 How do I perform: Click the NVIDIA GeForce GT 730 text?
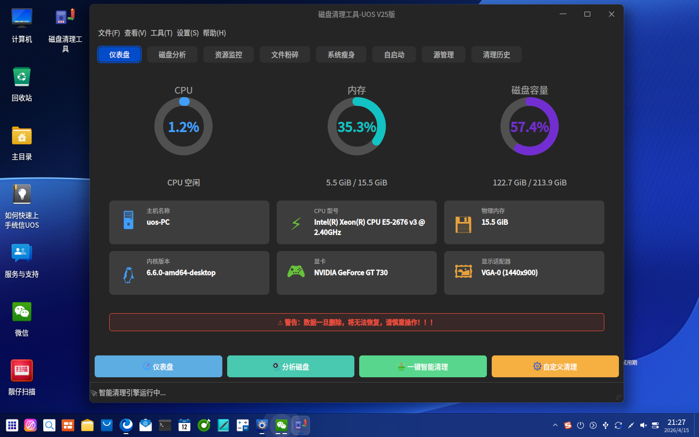(351, 273)
